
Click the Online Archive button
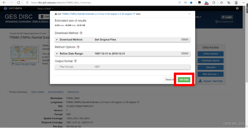[x=211, y=54]
